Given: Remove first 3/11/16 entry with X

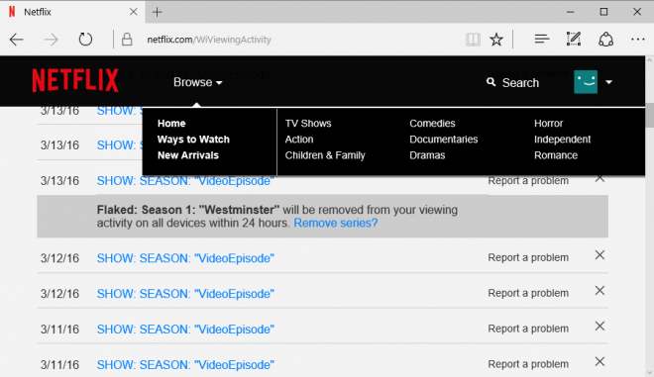Looking at the screenshot, I should (599, 326).
